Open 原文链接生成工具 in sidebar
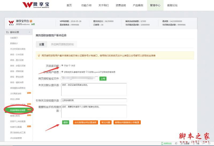 coord(18,133)
